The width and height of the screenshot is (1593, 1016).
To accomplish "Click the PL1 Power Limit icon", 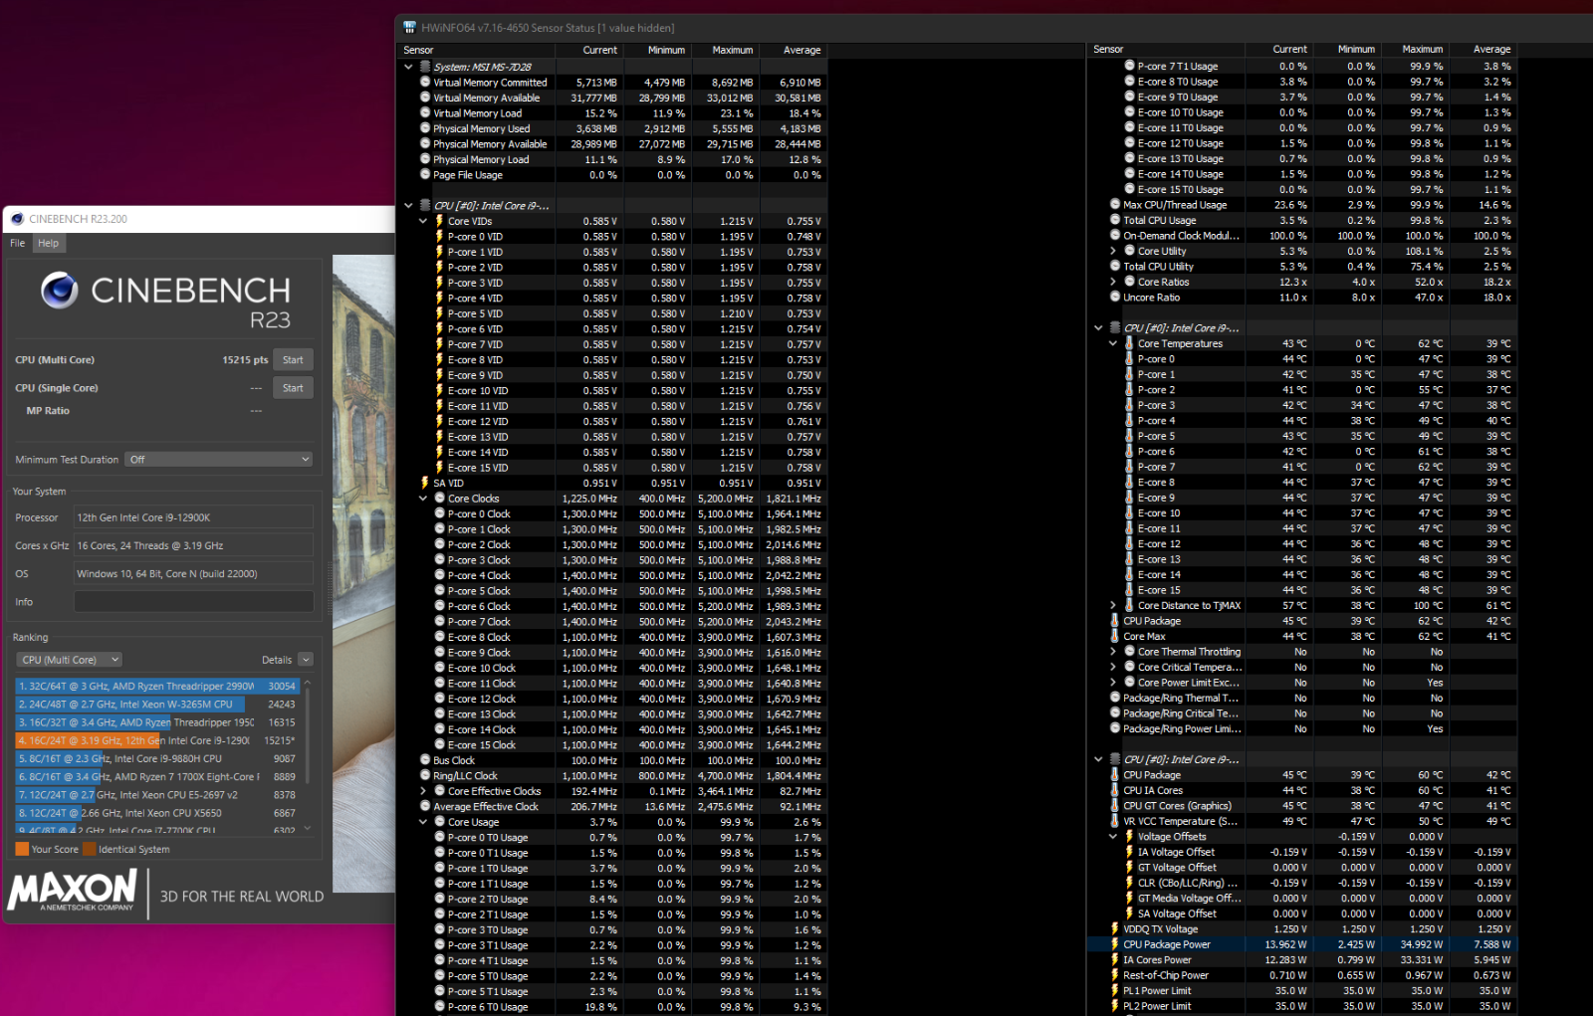I will 1115,991.
